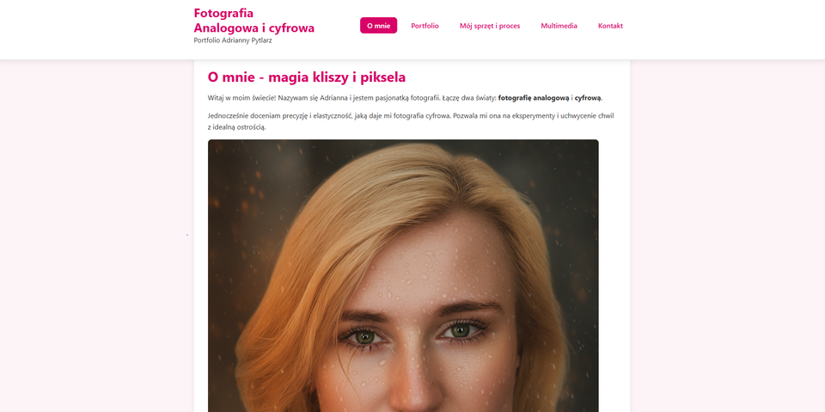Click the Fotografia Analogowa i cyfrowa site title
Image resolution: width=825 pixels, height=412 pixels.
point(254,20)
